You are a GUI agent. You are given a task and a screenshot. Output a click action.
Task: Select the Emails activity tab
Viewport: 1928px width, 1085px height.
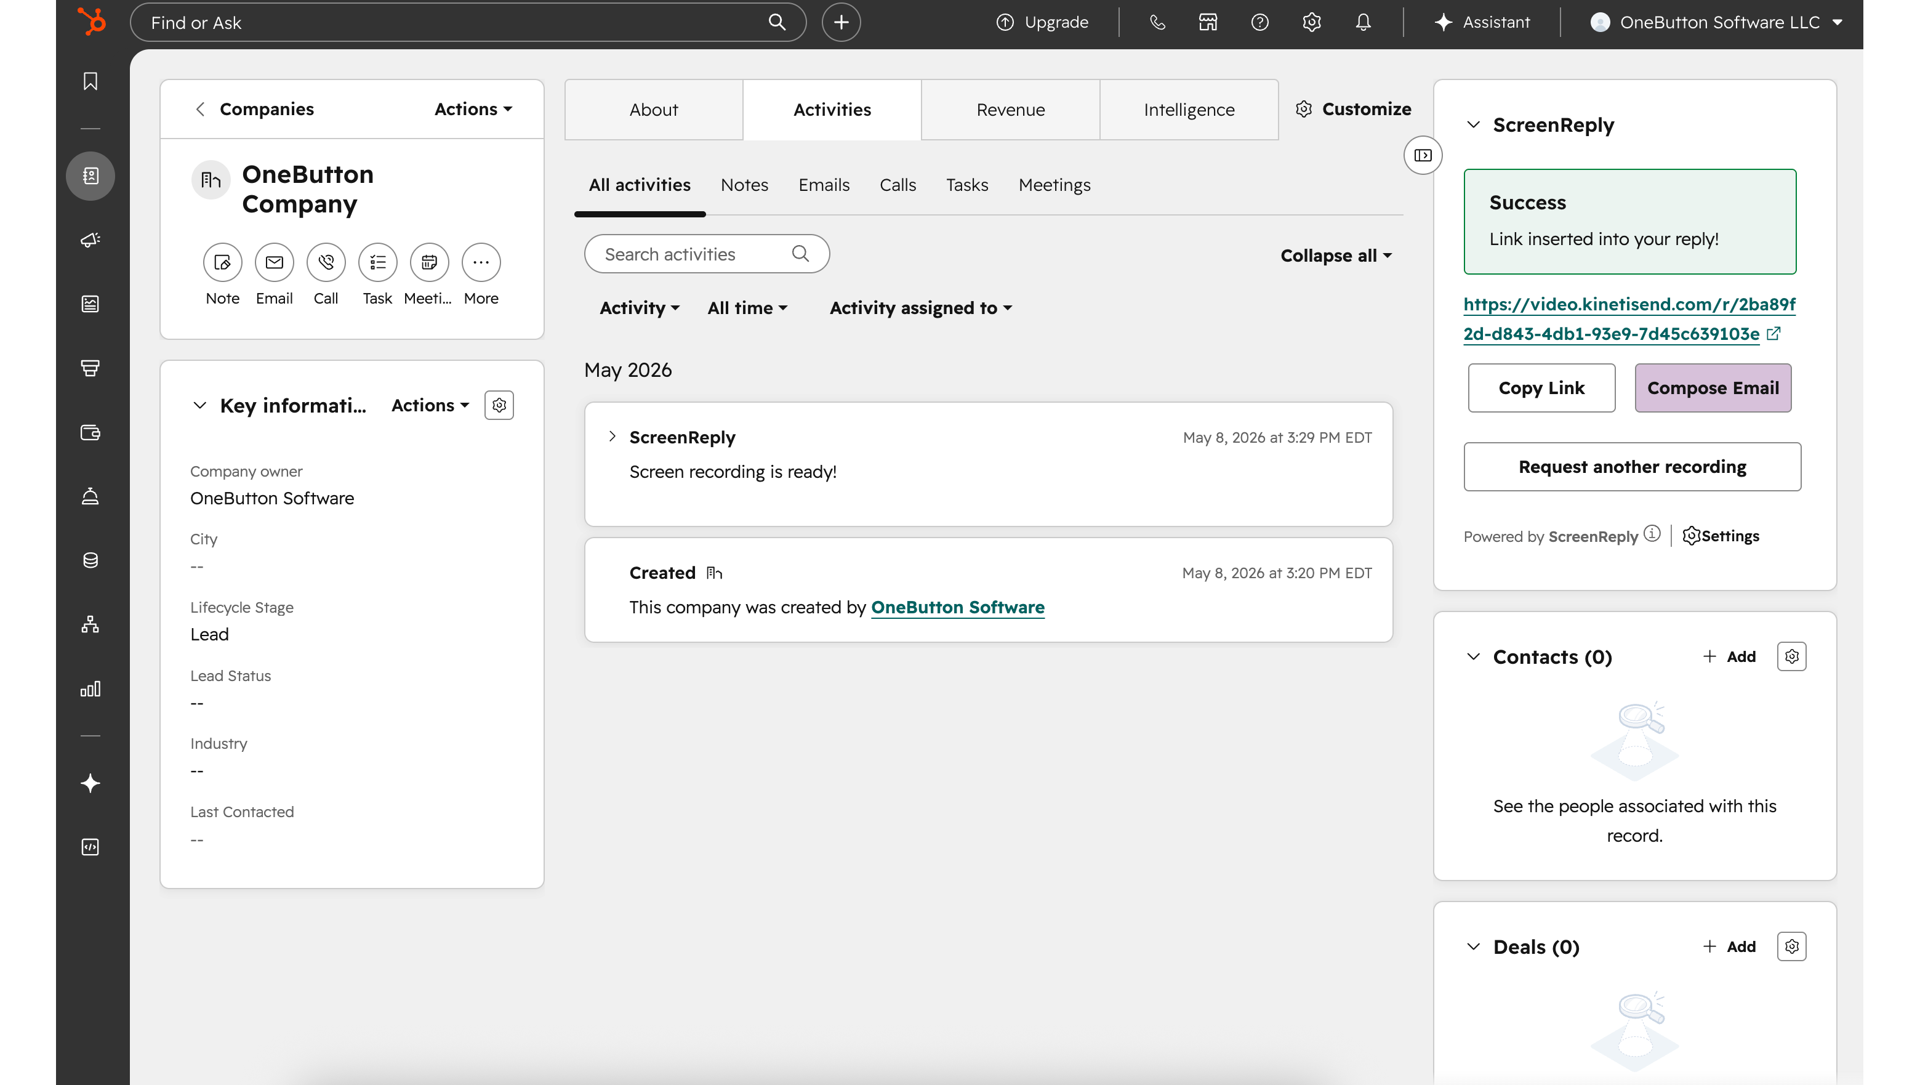(823, 185)
